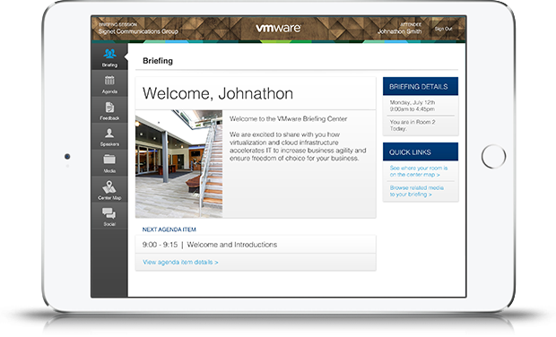
Task: Click Signet Communications Group session title
Action: (138, 31)
